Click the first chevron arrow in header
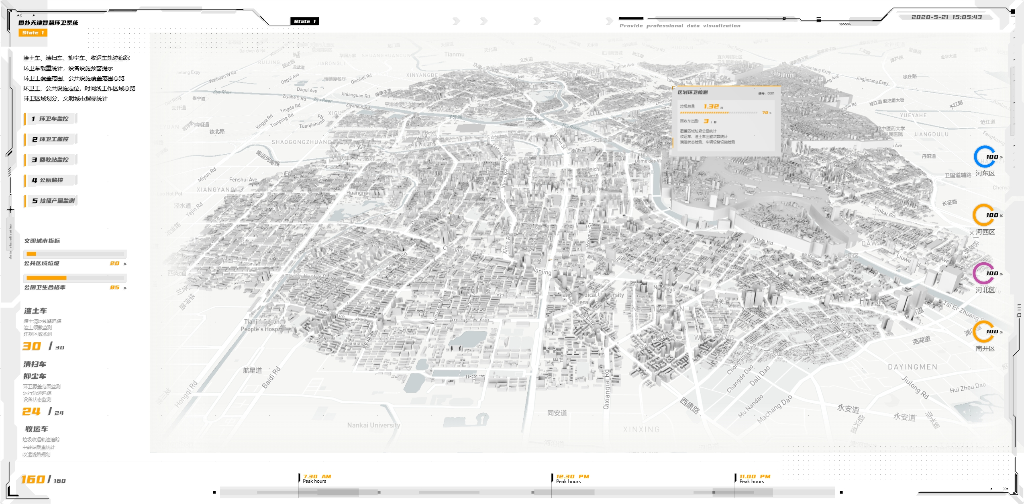Image resolution: width=1024 pixels, height=504 pixels. tap(456, 21)
